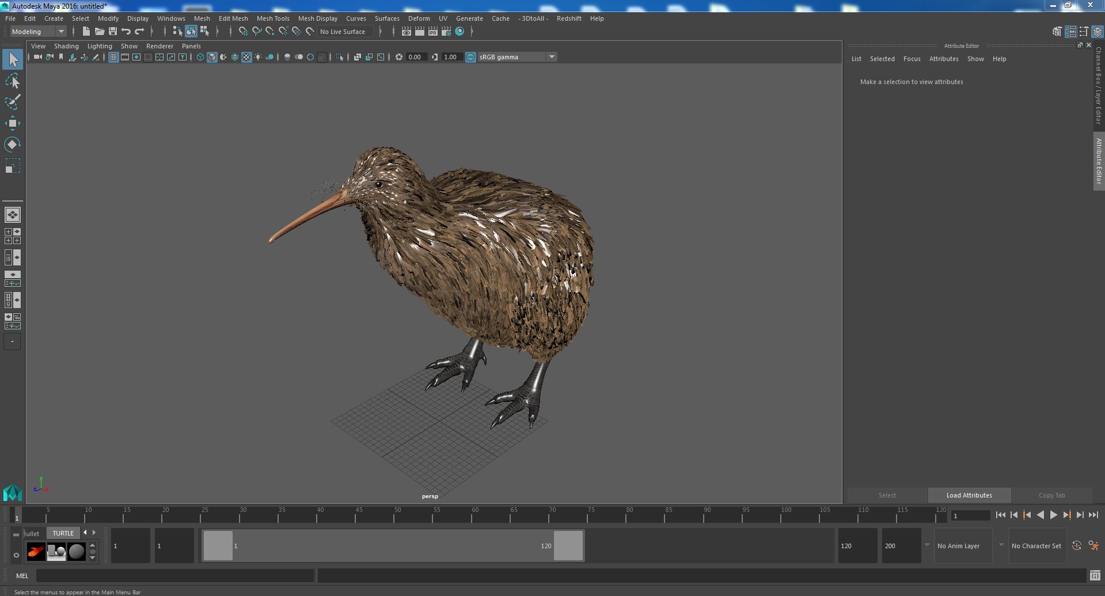Click the range slider right handle
Viewport: 1105px width, 596px height.
pyautogui.click(x=568, y=545)
